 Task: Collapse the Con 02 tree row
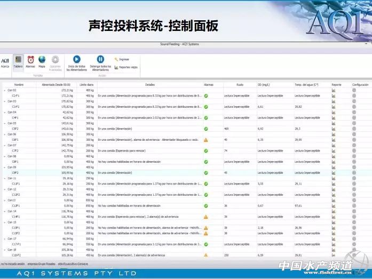(x=5, y=90)
